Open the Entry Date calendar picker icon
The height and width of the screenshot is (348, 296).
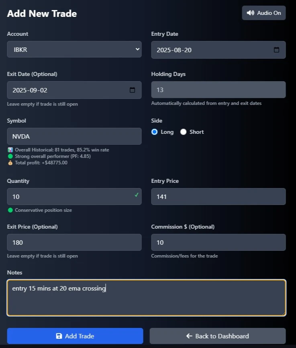[x=276, y=50]
